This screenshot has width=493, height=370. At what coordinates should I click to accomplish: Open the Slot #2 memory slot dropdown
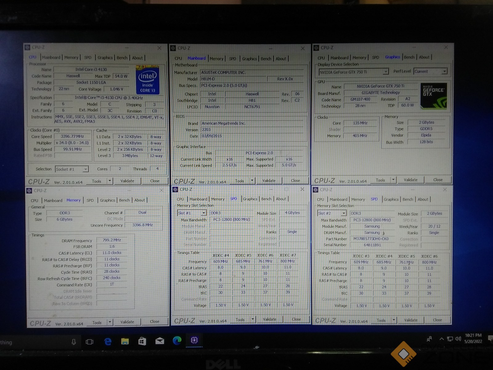[344, 213]
